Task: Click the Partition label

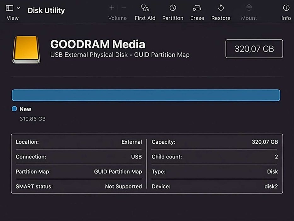Action: [173, 18]
